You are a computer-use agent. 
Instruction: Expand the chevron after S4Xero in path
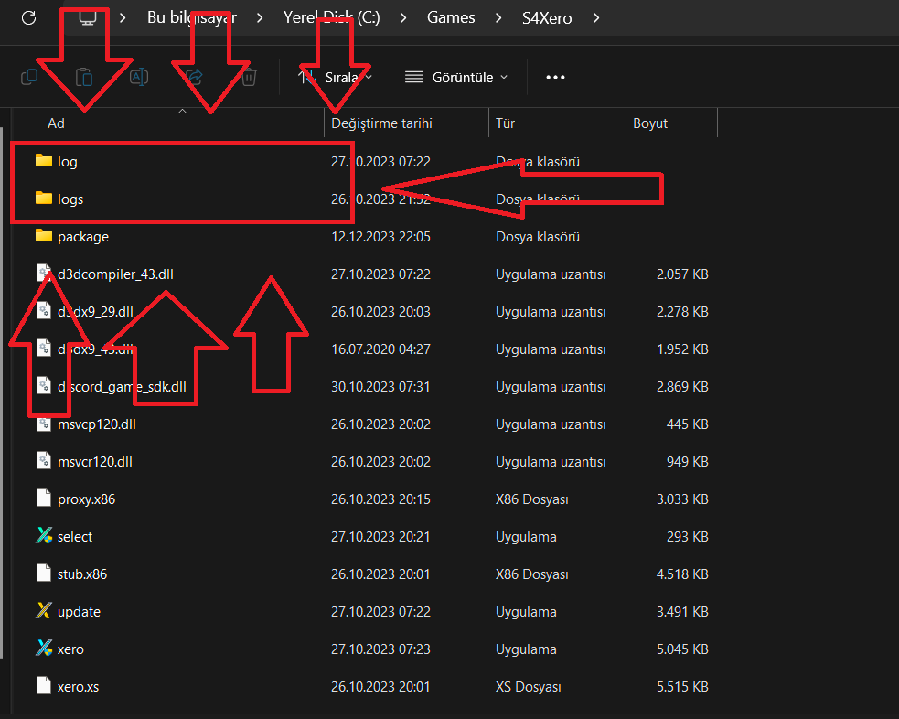click(x=596, y=17)
